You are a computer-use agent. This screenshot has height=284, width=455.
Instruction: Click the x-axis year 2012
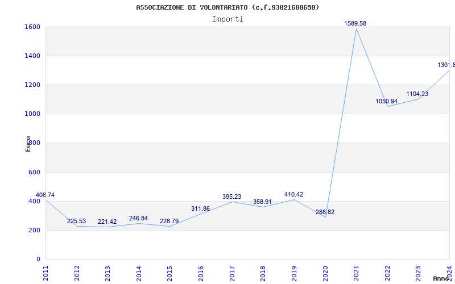(77, 273)
